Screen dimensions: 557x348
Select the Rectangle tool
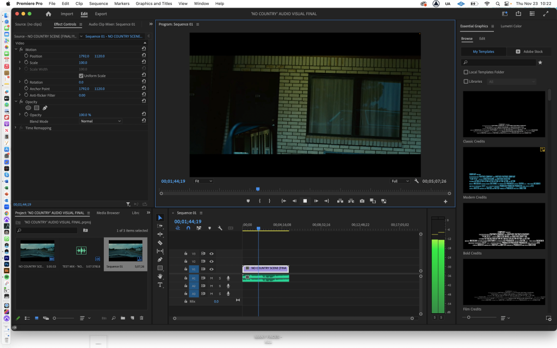160,268
